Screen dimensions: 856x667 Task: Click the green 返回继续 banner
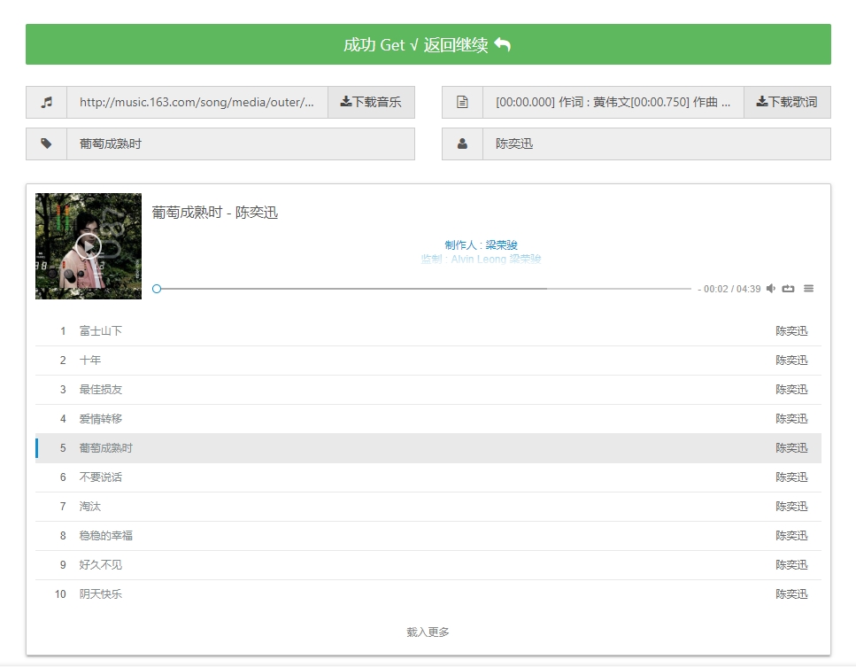(x=428, y=43)
